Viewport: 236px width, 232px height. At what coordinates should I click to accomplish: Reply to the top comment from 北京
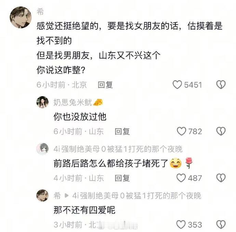click(105, 85)
